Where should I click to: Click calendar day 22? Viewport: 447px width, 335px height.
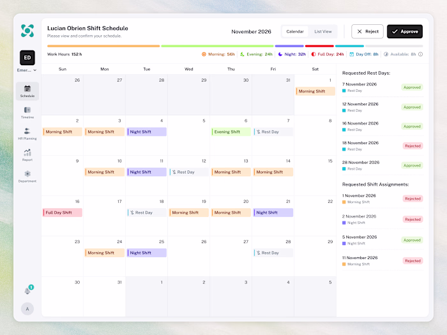(x=315, y=216)
